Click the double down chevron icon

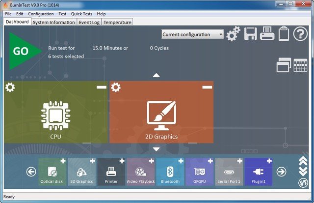[x=303, y=172]
